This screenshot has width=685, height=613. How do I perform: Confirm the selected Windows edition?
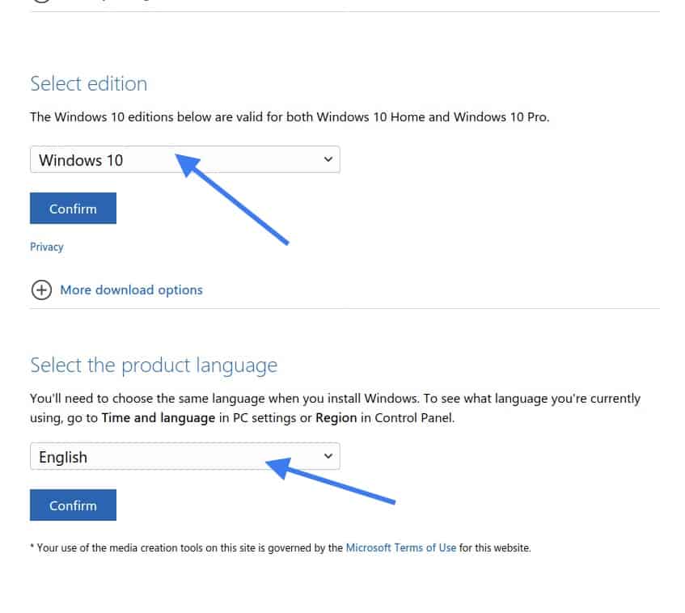point(73,209)
